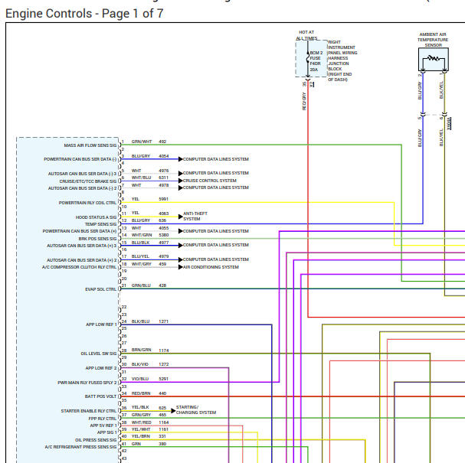Select the BATT POS VOLT label
The height and width of the screenshot is (463, 465).
coord(101,396)
